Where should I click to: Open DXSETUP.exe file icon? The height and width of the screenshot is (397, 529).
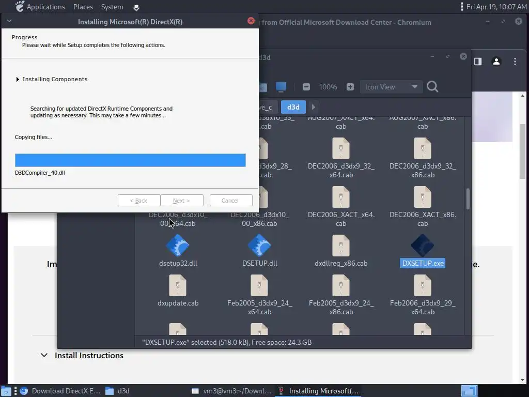coord(423,246)
